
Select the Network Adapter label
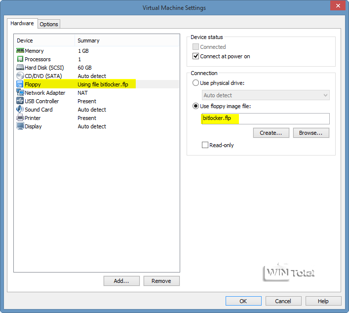click(45, 93)
